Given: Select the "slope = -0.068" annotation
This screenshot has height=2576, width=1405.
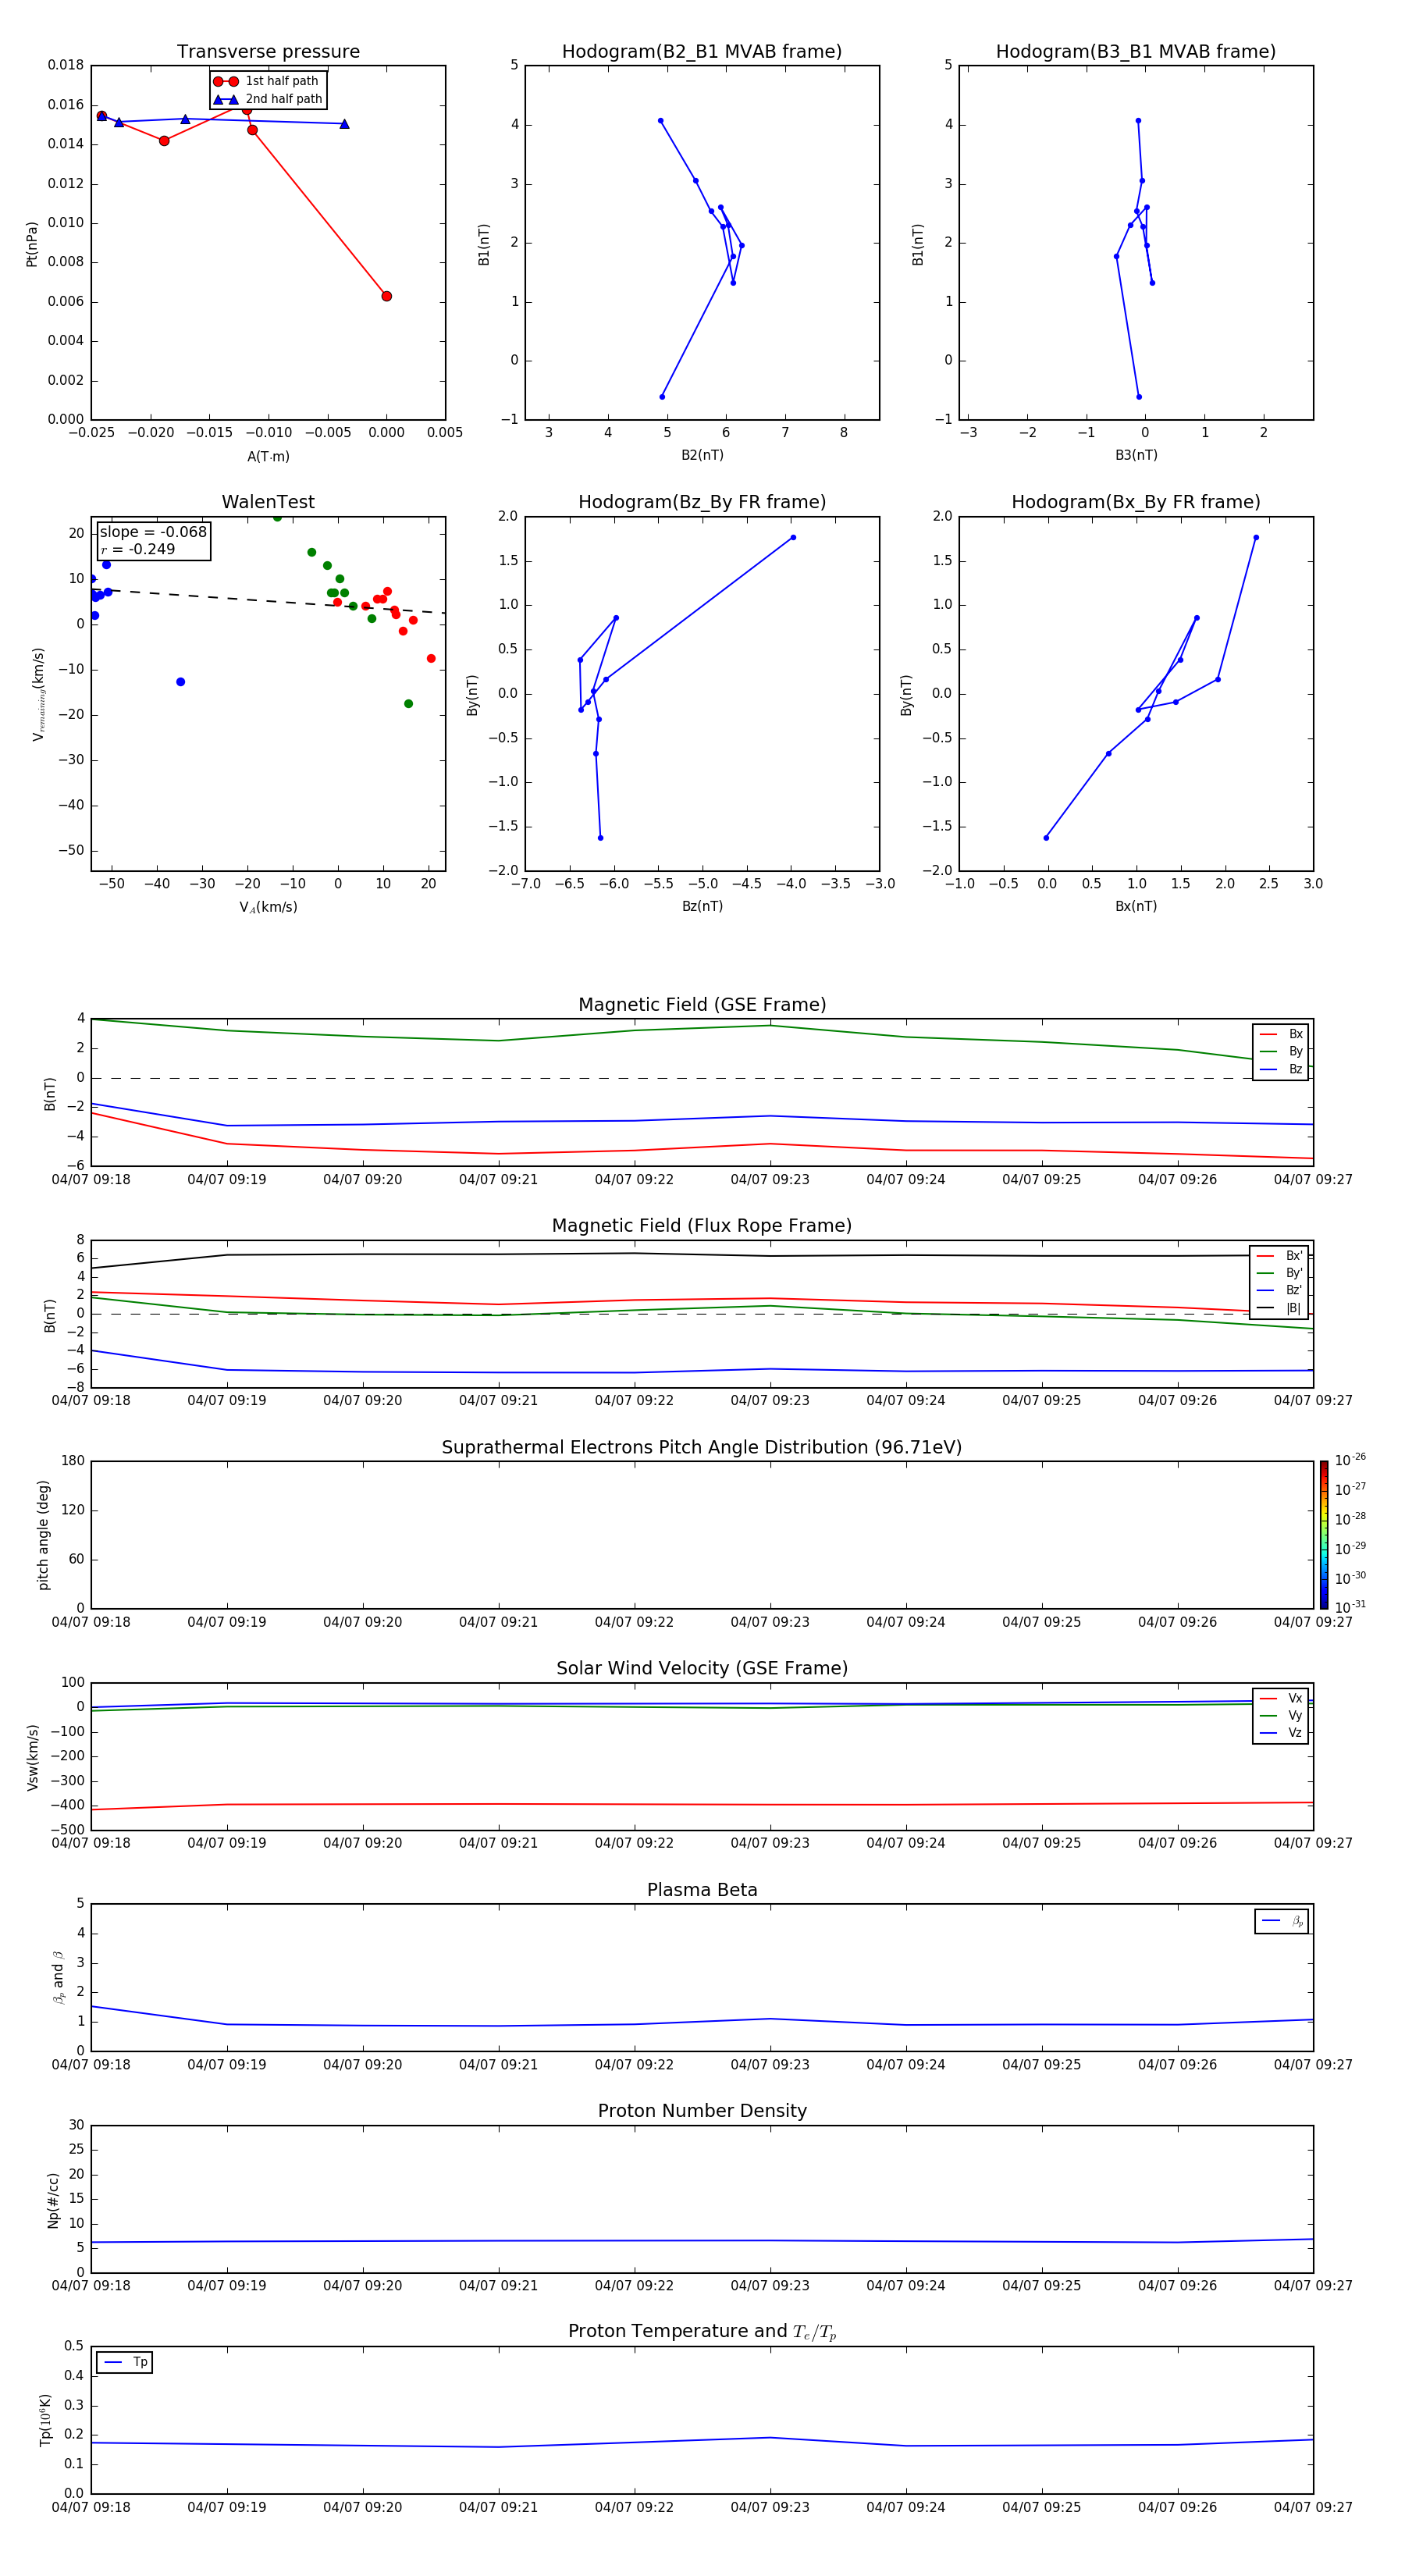Looking at the screenshot, I should [x=153, y=532].
